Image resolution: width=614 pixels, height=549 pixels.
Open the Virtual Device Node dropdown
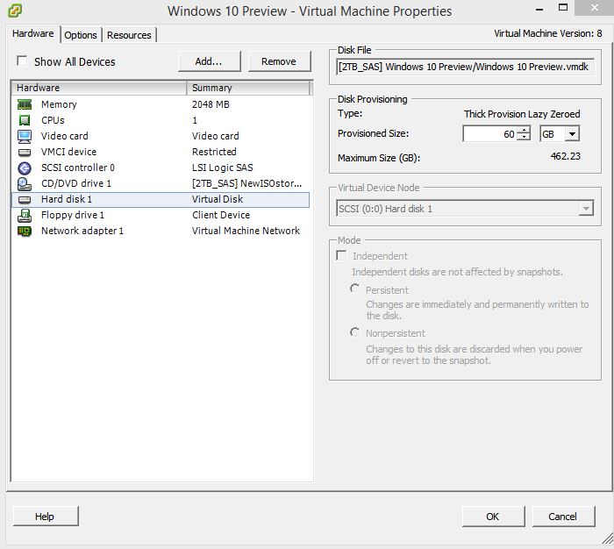click(586, 209)
